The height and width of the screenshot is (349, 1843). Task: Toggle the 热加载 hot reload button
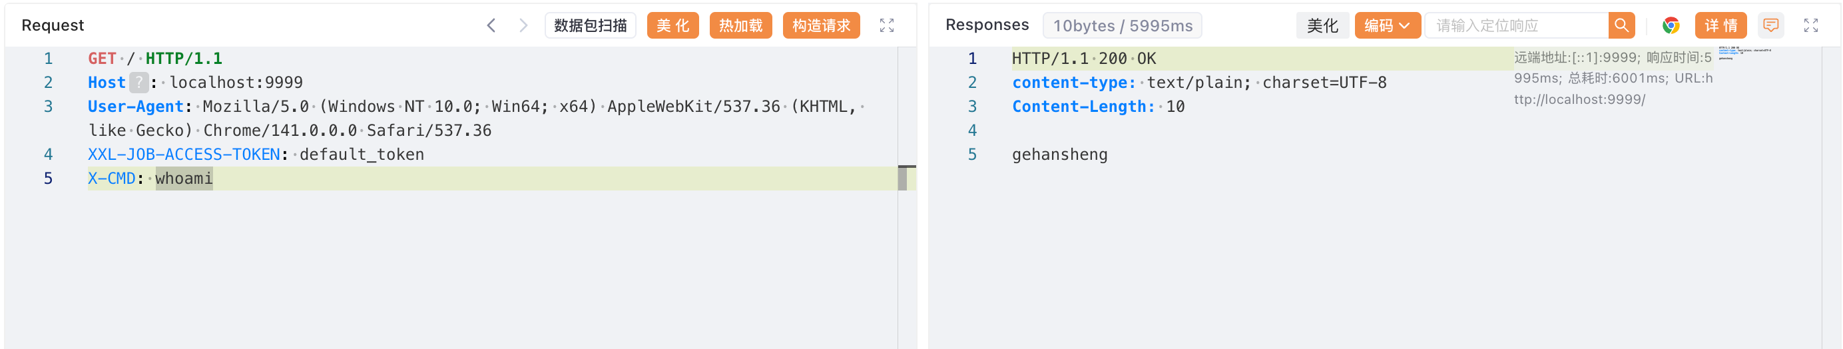(x=740, y=26)
